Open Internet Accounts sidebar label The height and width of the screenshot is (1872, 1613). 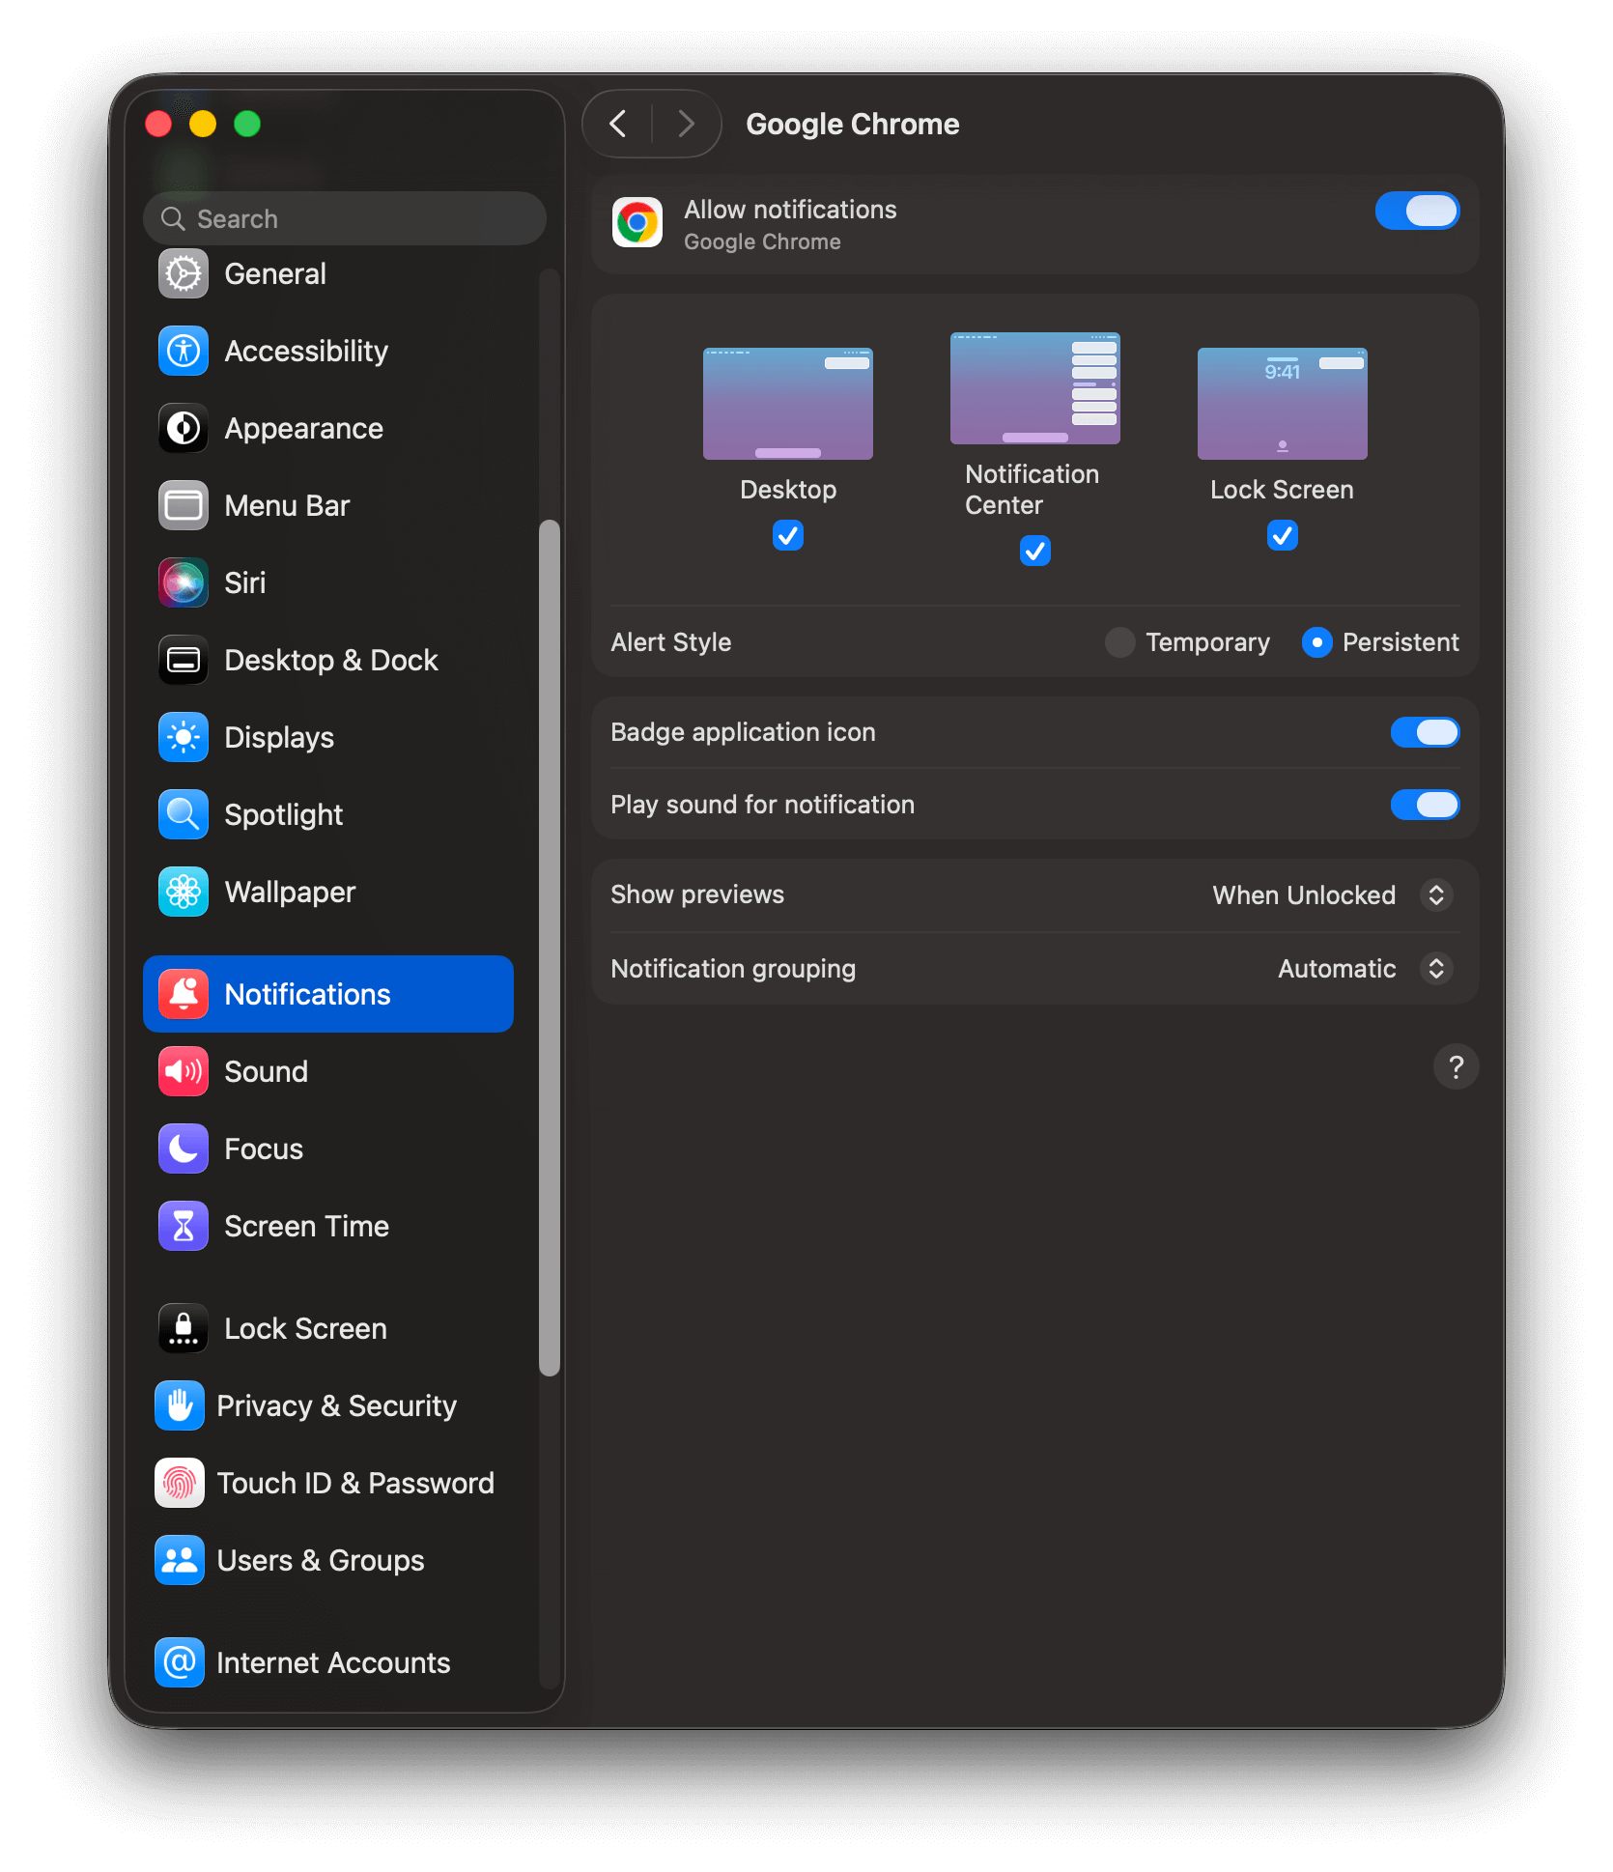[x=333, y=1663]
